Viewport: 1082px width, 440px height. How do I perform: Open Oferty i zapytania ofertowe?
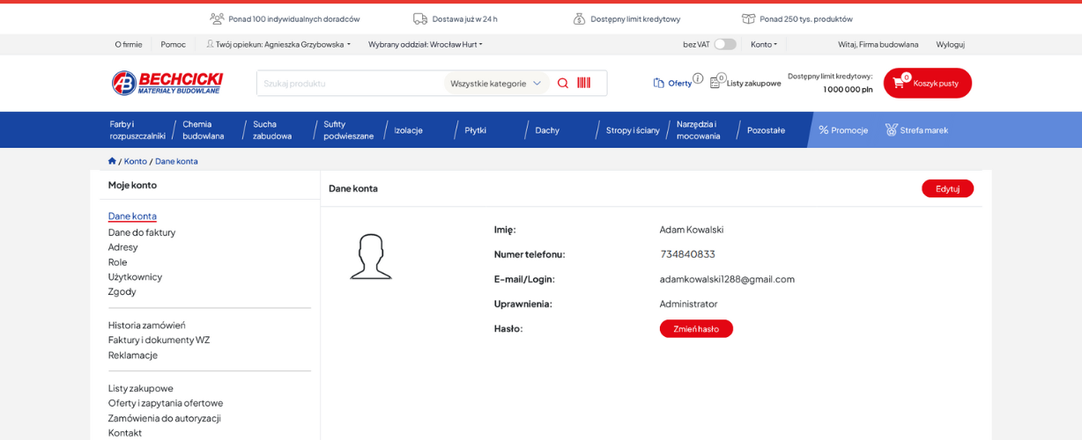click(x=166, y=403)
